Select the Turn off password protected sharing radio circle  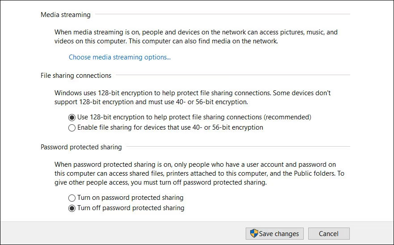pyautogui.click(x=72, y=208)
